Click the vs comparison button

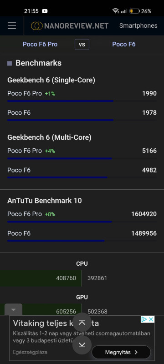click(x=82, y=45)
